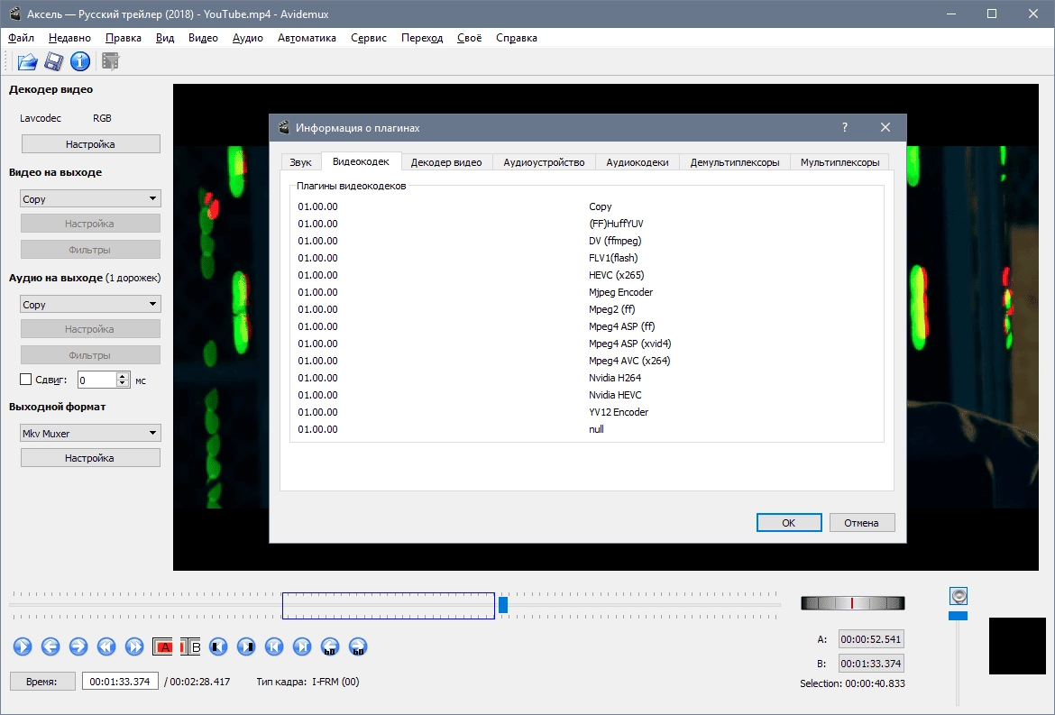The width and height of the screenshot is (1055, 715).
Task: Open the Файл menu
Action: 22,38
